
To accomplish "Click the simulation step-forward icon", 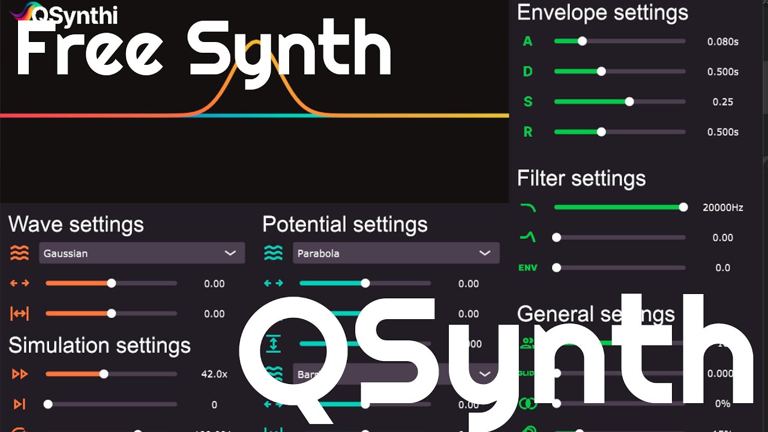I will [x=20, y=404].
